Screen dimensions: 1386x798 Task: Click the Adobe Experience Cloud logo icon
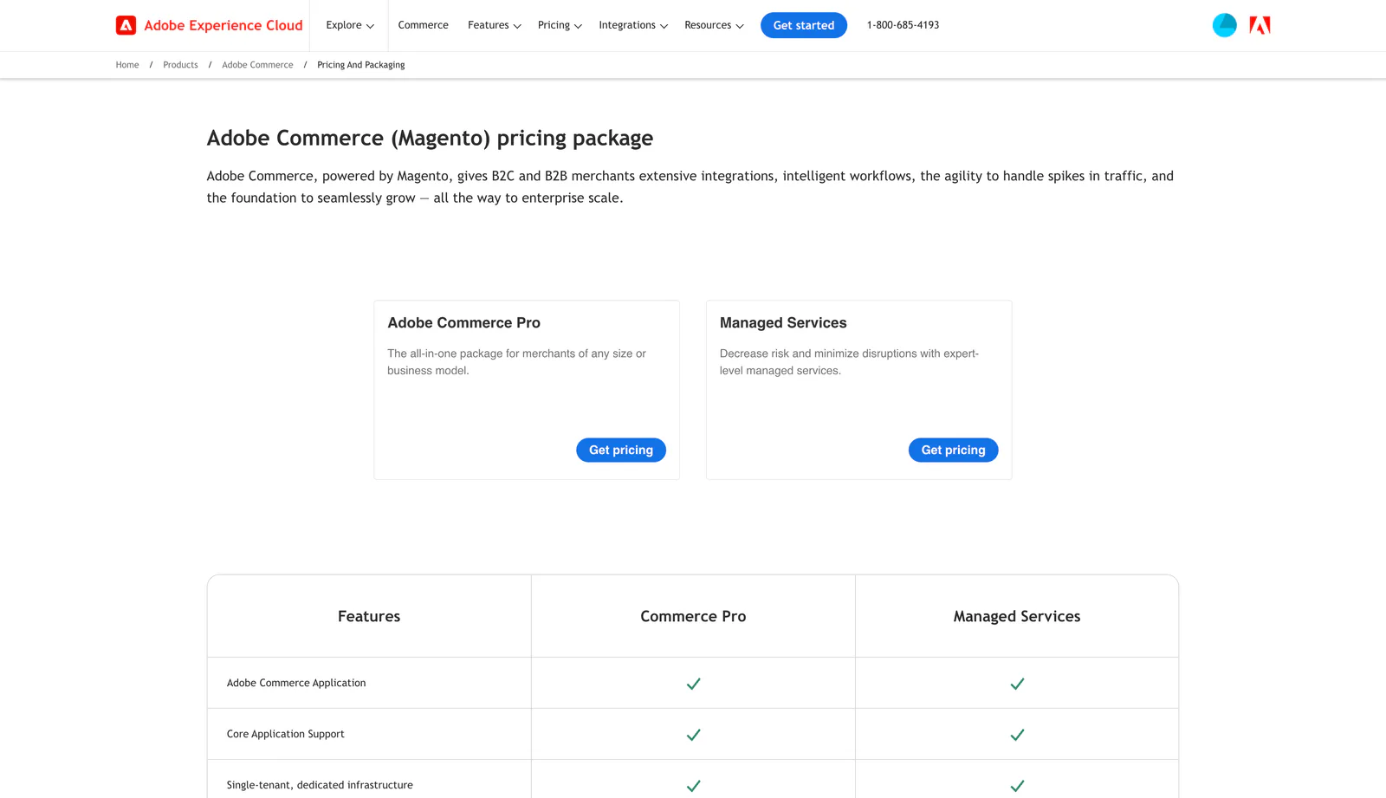pyautogui.click(x=126, y=25)
